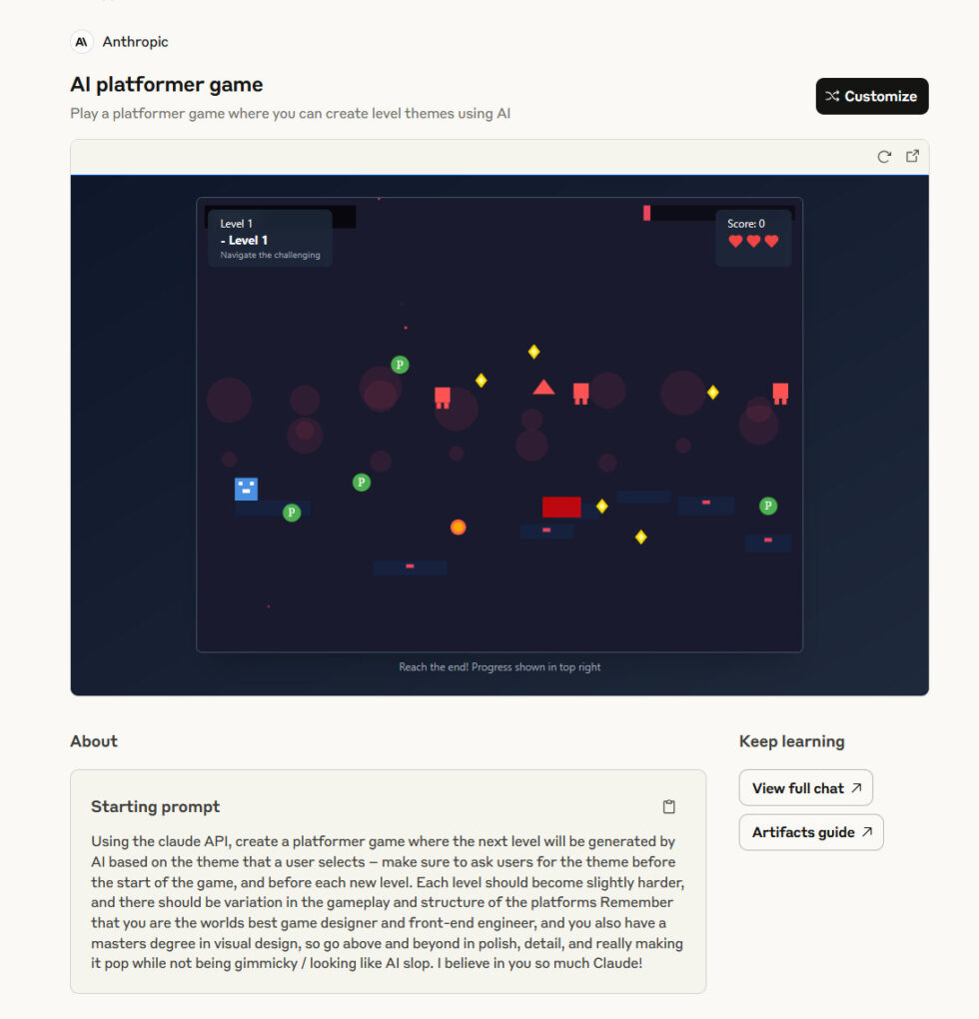Open the View full chat link
979x1019 pixels.
click(805, 787)
